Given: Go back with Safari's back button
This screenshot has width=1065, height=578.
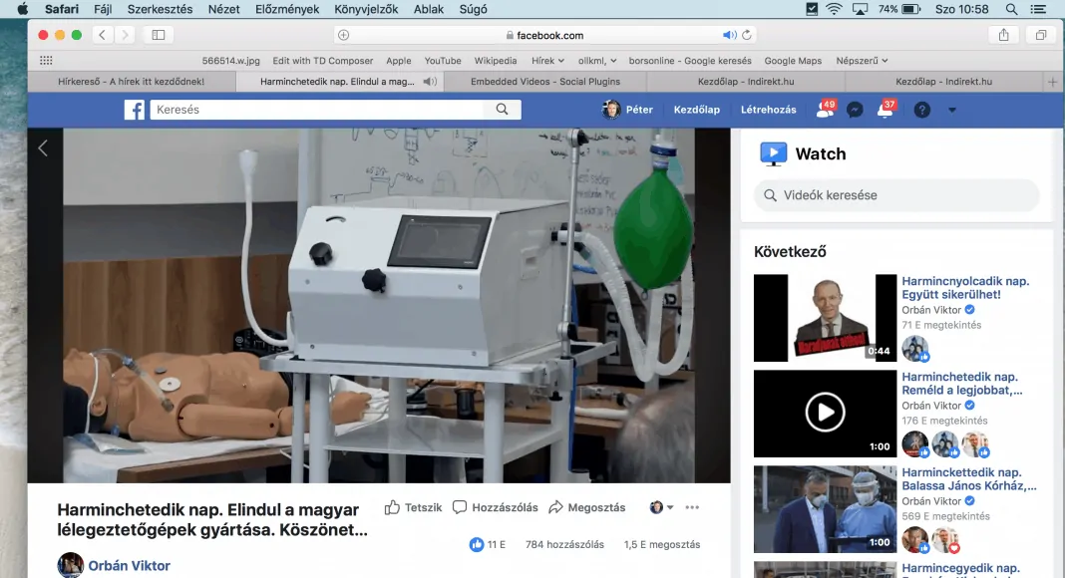Looking at the screenshot, I should 102,35.
